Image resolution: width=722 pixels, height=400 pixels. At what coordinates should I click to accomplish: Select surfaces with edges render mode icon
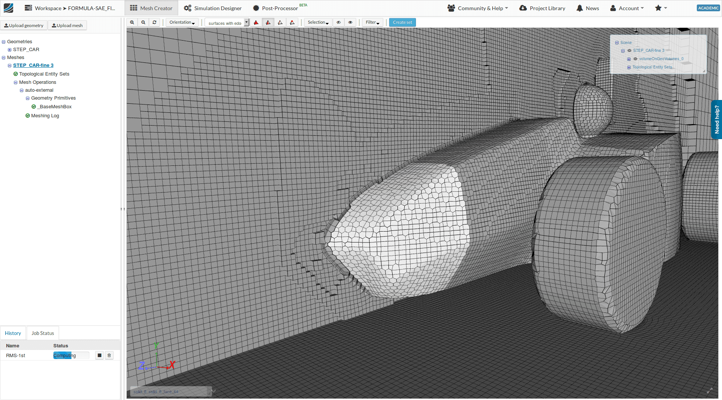pyautogui.click(x=268, y=23)
